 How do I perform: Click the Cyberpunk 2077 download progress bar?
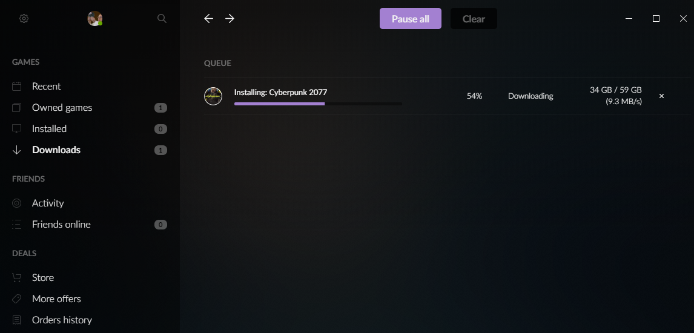pyautogui.click(x=318, y=104)
